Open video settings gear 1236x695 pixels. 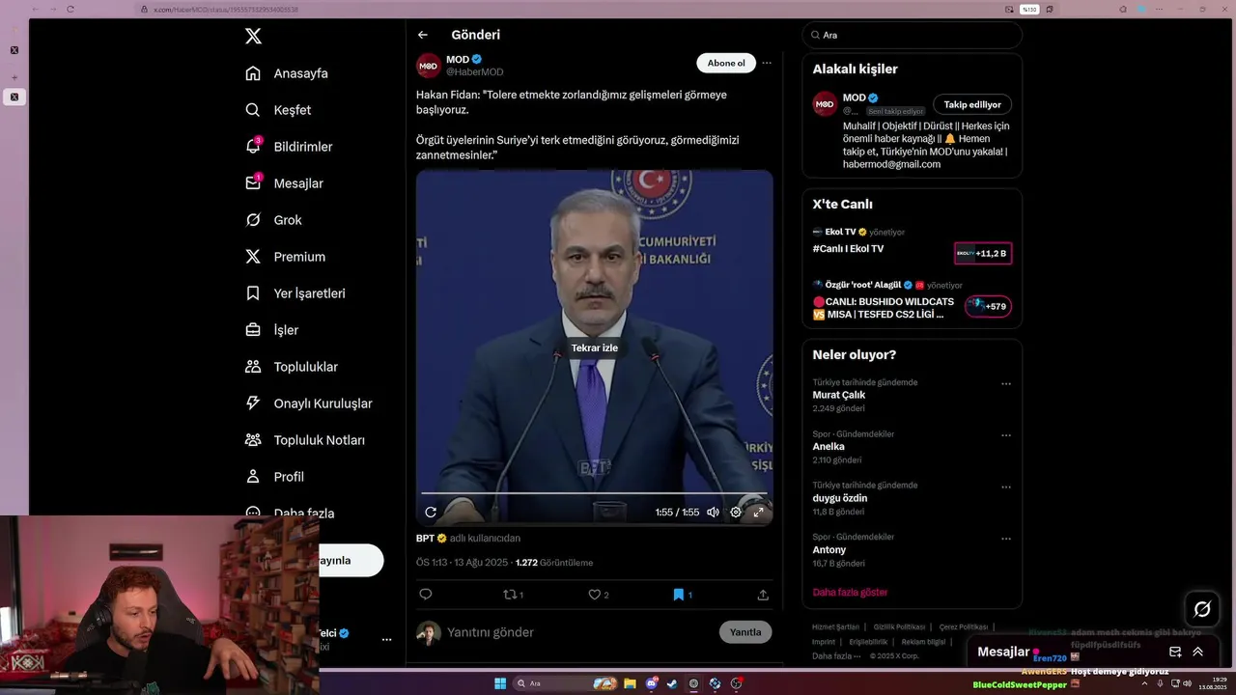736,513
